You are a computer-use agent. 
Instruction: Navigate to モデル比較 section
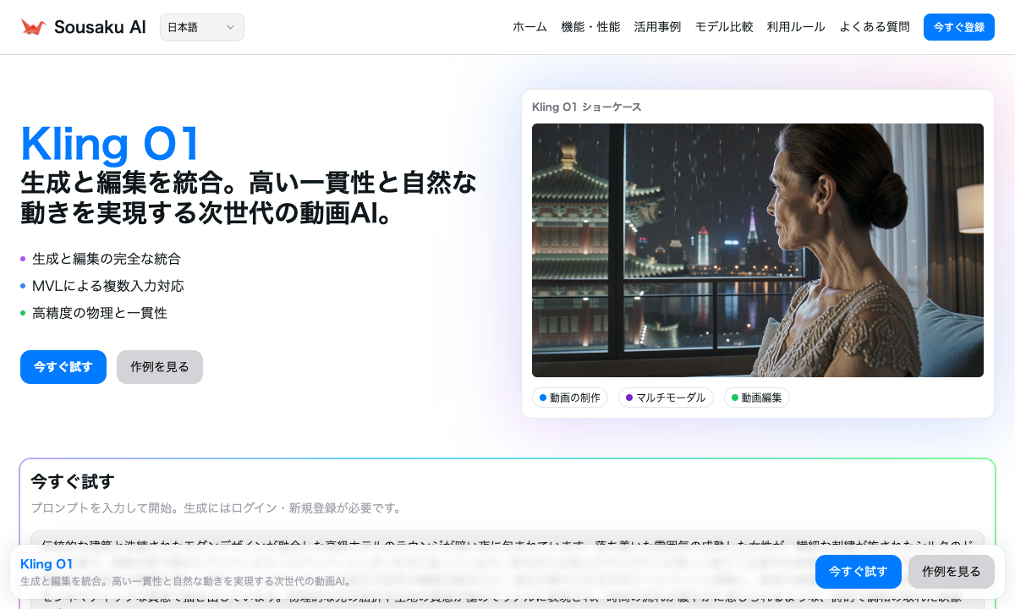point(724,27)
